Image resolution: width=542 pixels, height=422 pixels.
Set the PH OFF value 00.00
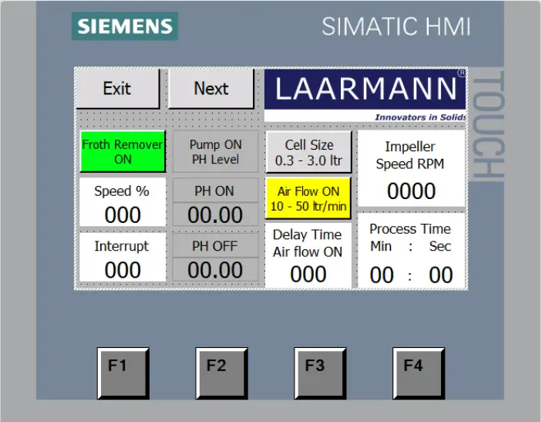(x=215, y=270)
